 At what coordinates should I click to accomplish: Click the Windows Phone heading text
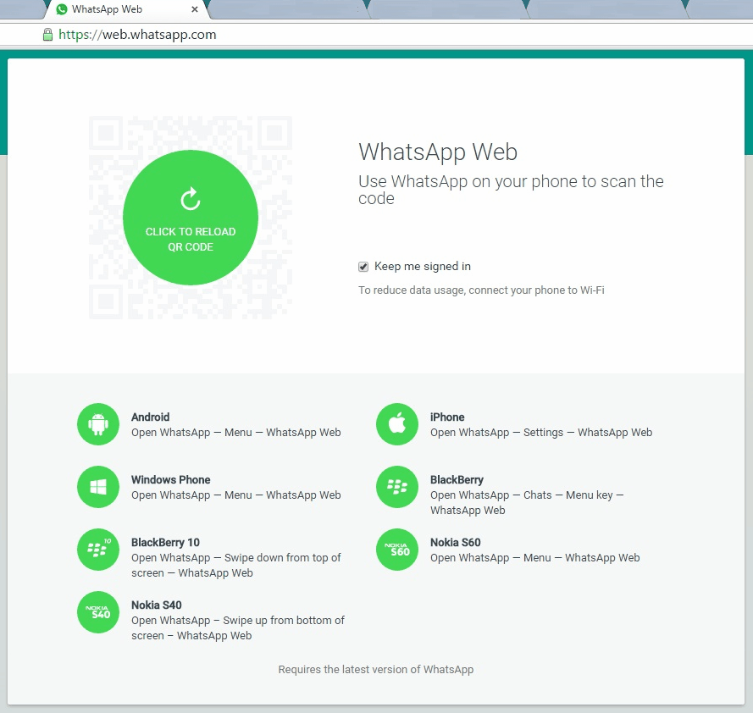pyautogui.click(x=171, y=479)
